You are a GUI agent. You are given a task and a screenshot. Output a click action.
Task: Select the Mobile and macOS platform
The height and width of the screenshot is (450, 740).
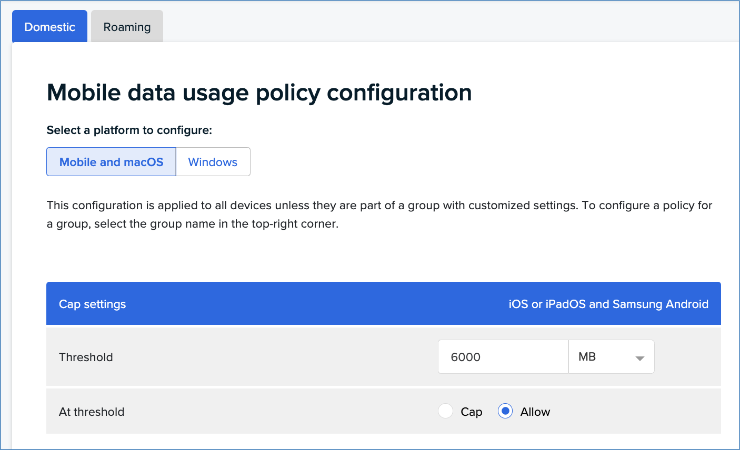click(x=111, y=162)
